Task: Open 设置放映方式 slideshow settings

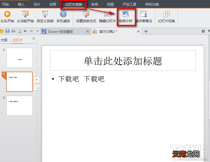Action: 86,17
